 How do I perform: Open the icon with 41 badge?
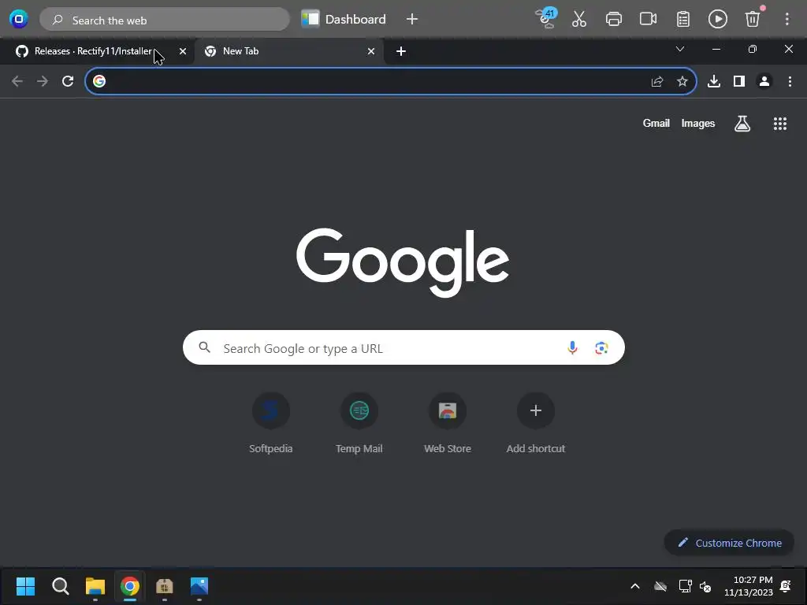pos(546,19)
